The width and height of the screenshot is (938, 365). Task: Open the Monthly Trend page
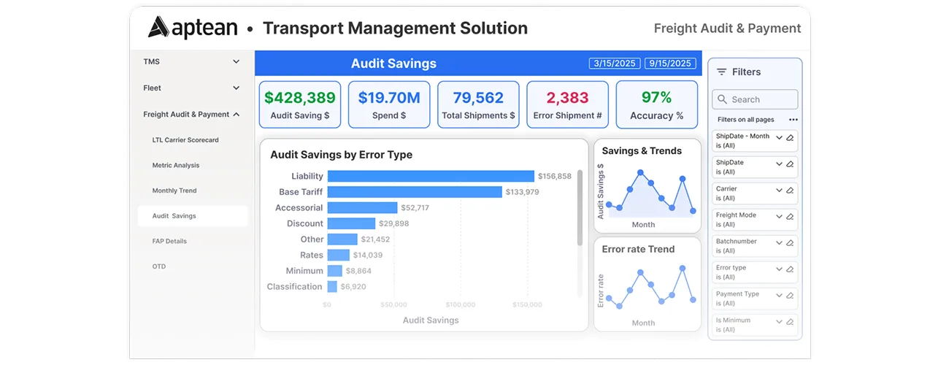pyautogui.click(x=174, y=191)
